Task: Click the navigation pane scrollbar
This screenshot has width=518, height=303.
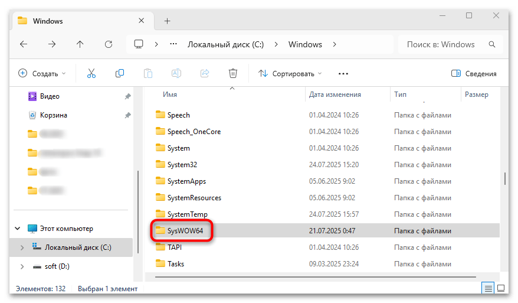Action: [x=137, y=211]
